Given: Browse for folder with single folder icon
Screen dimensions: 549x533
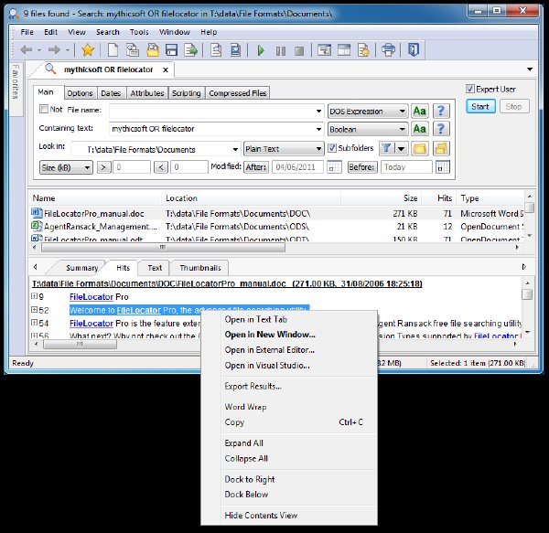Looking at the screenshot, I should (x=419, y=149).
